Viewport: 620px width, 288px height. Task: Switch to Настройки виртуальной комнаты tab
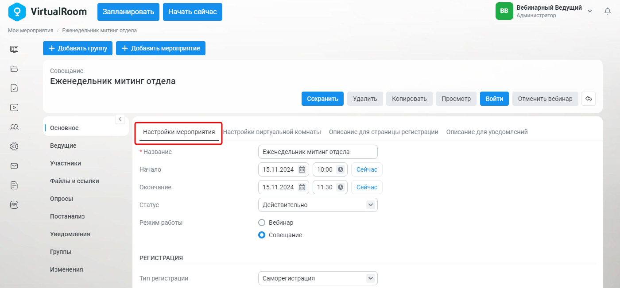tap(272, 132)
